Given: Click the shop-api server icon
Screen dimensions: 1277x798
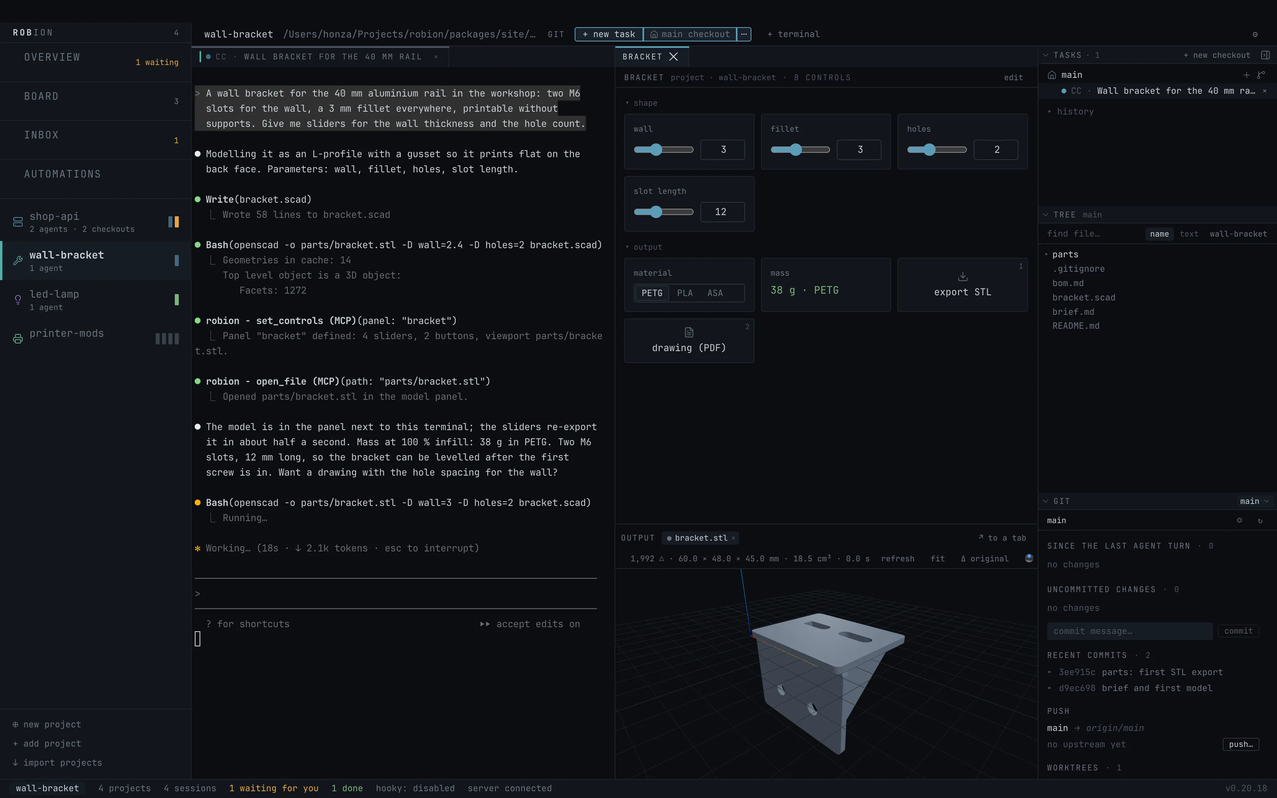Looking at the screenshot, I should (x=18, y=222).
